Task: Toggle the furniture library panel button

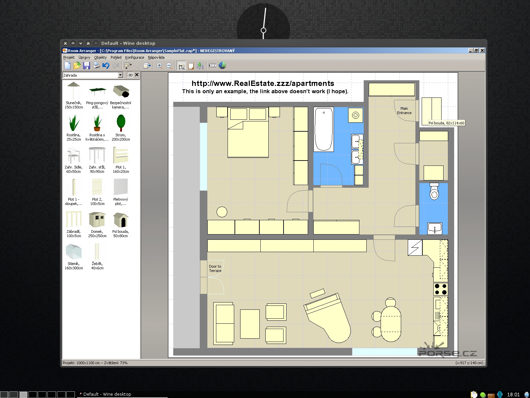Action: (x=181, y=66)
